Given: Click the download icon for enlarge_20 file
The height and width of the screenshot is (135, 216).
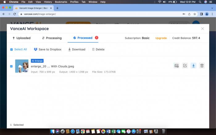Looking at the screenshot, I should 193,65.
